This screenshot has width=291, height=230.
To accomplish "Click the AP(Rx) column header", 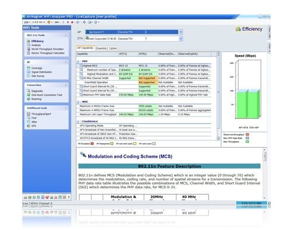I will pyautogui.click(x=148, y=54).
